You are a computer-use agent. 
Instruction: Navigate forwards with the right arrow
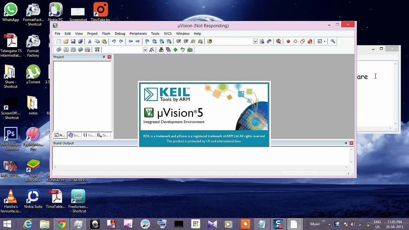(138, 41)
